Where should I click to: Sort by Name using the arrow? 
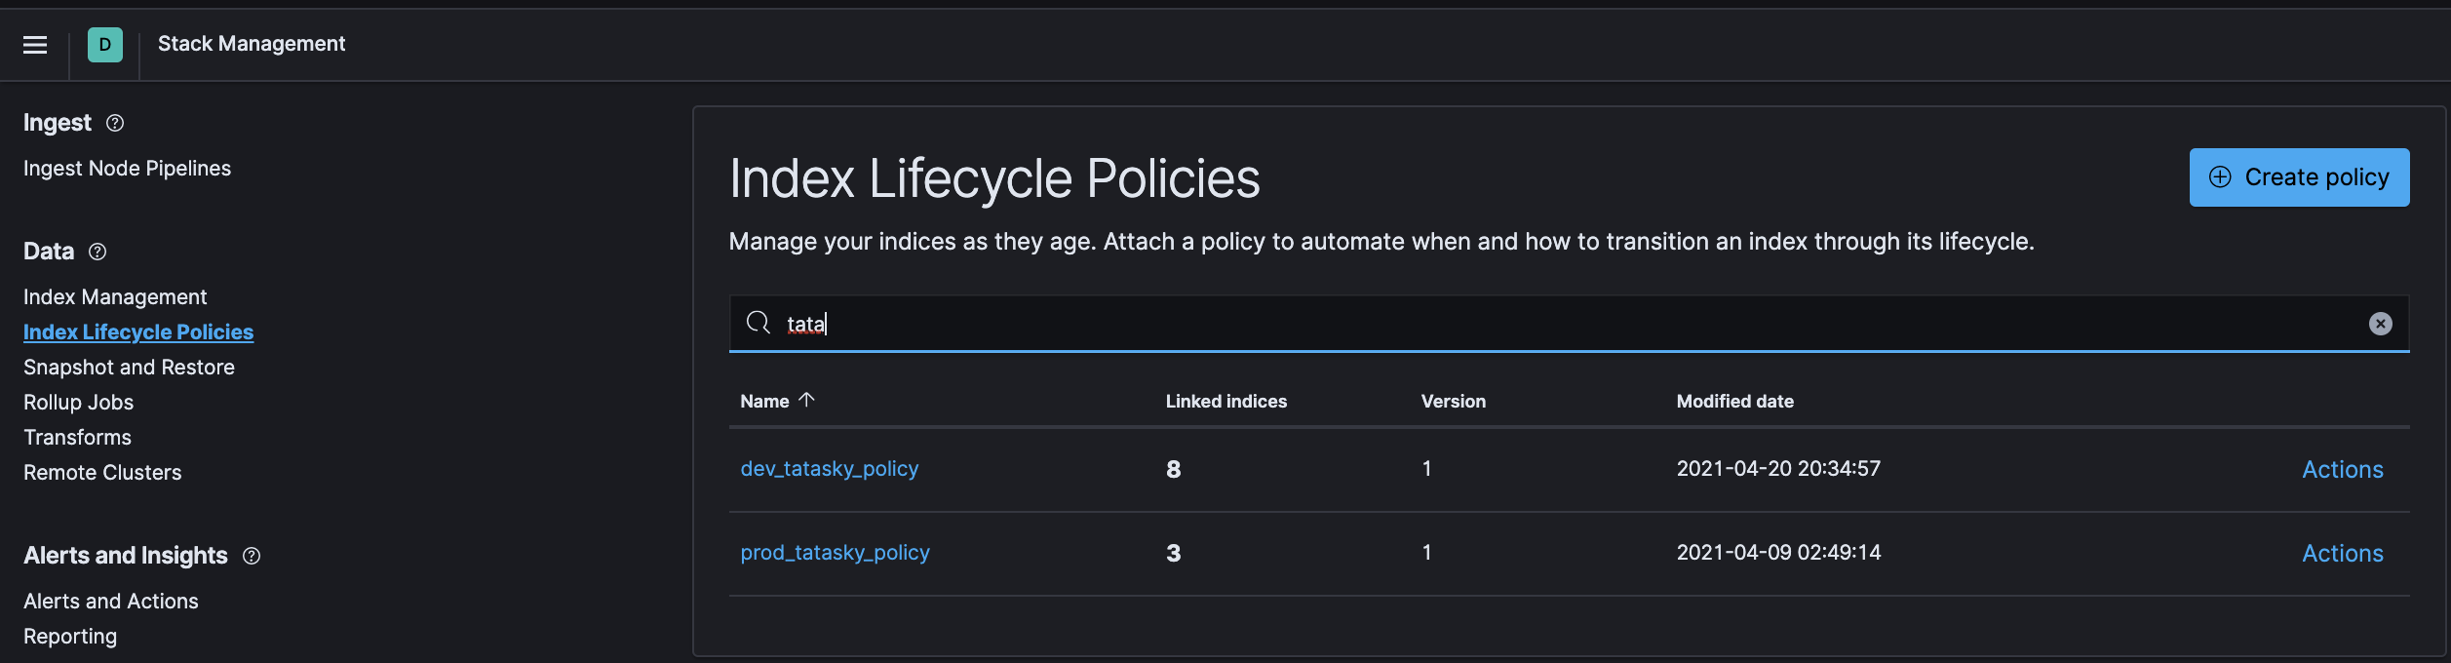806,400
